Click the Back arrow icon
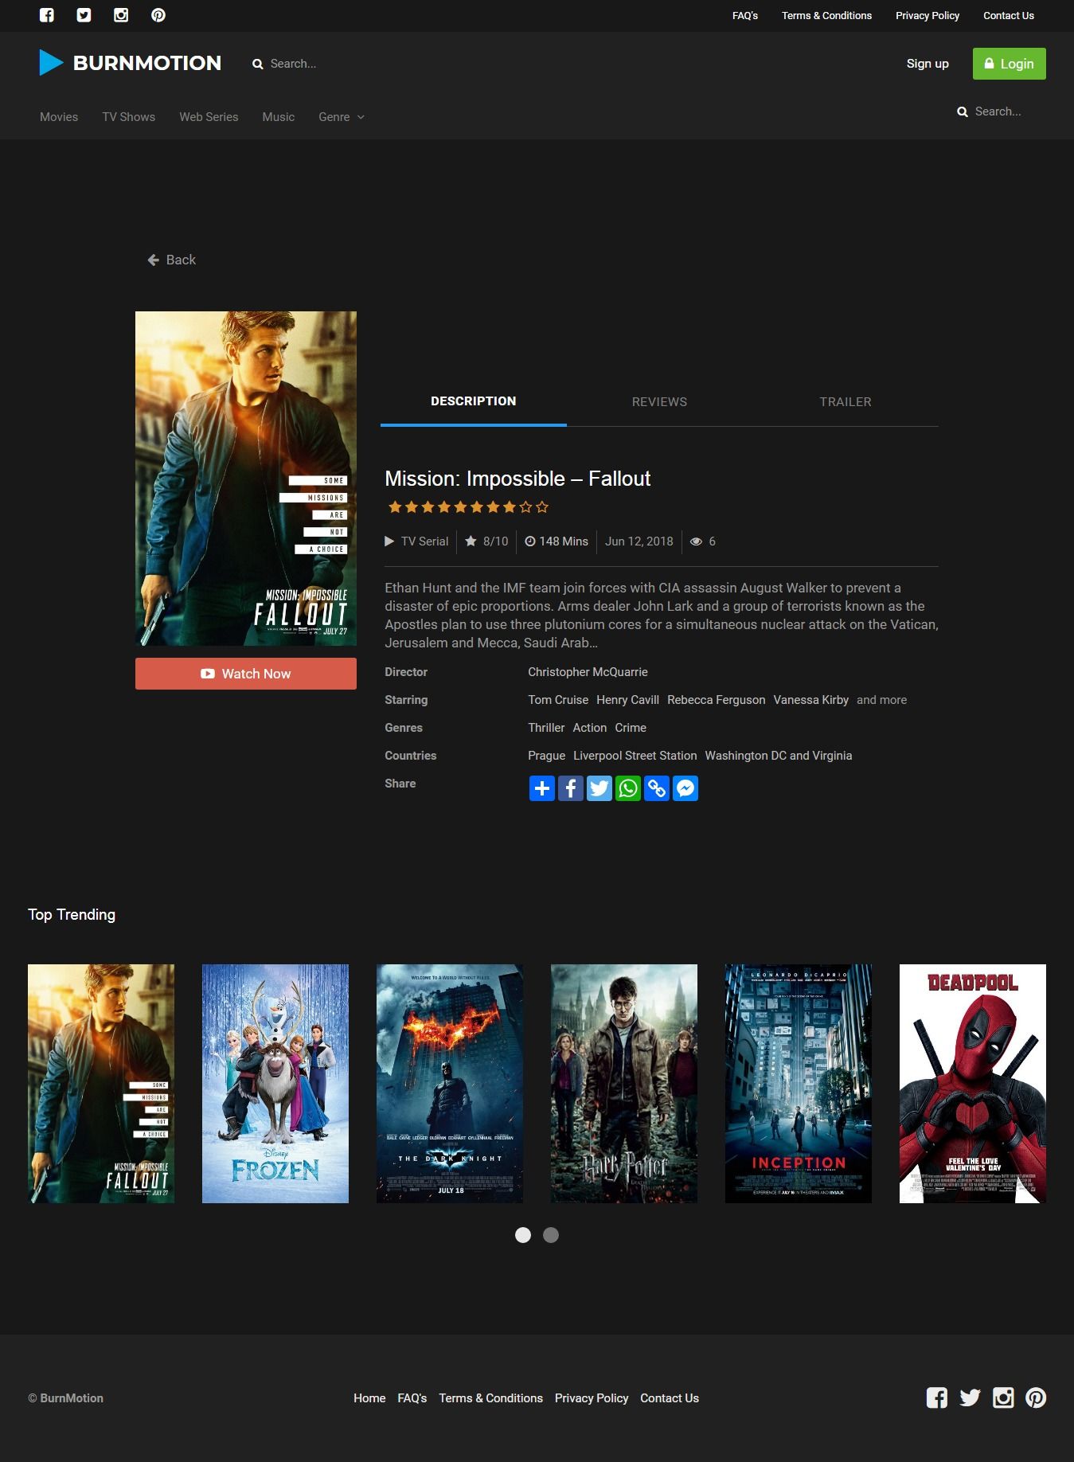Screen dimensions: 1074x1462 point(154,260)
